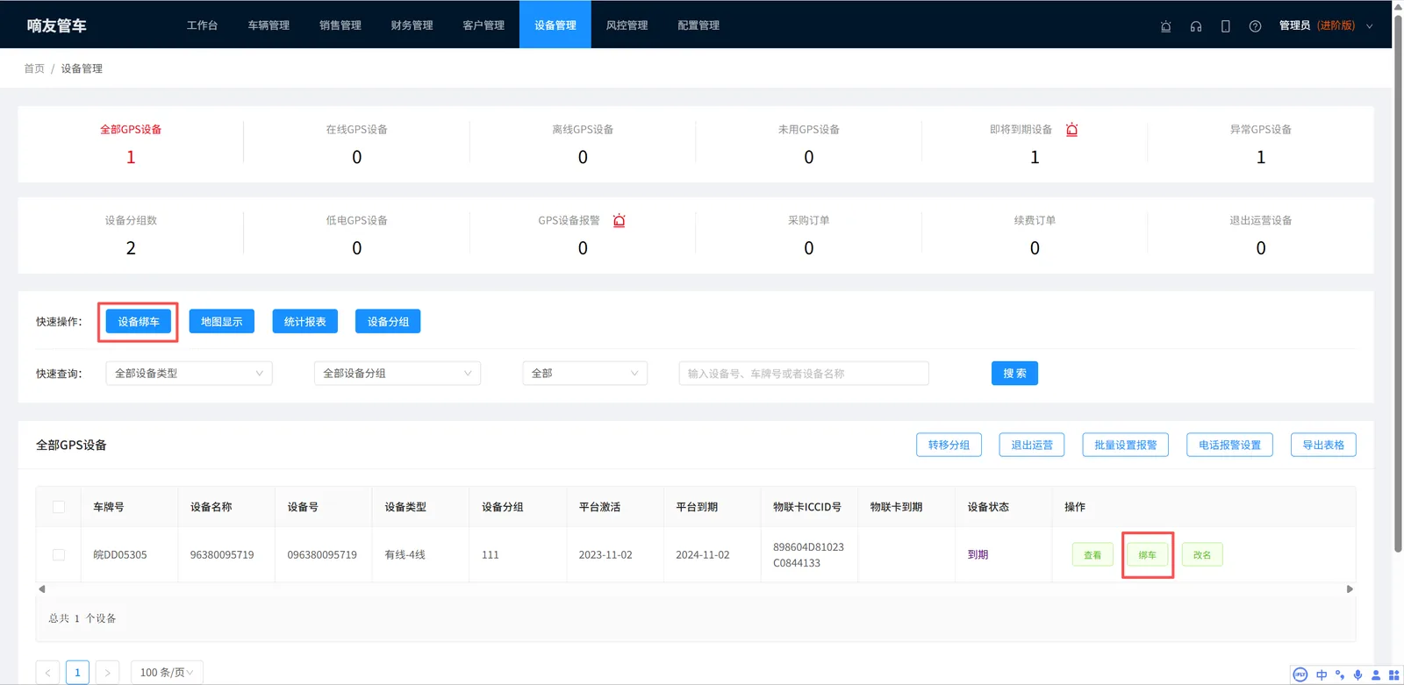
Task: Expand the 管理员 account menu chevron
Action: click(1370, 26)
